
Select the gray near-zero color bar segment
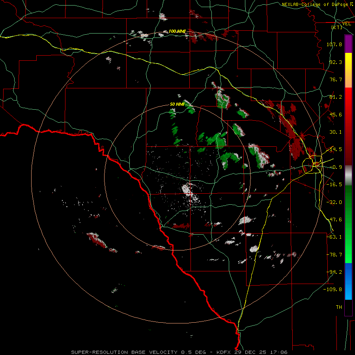click(x=348, y=176)
